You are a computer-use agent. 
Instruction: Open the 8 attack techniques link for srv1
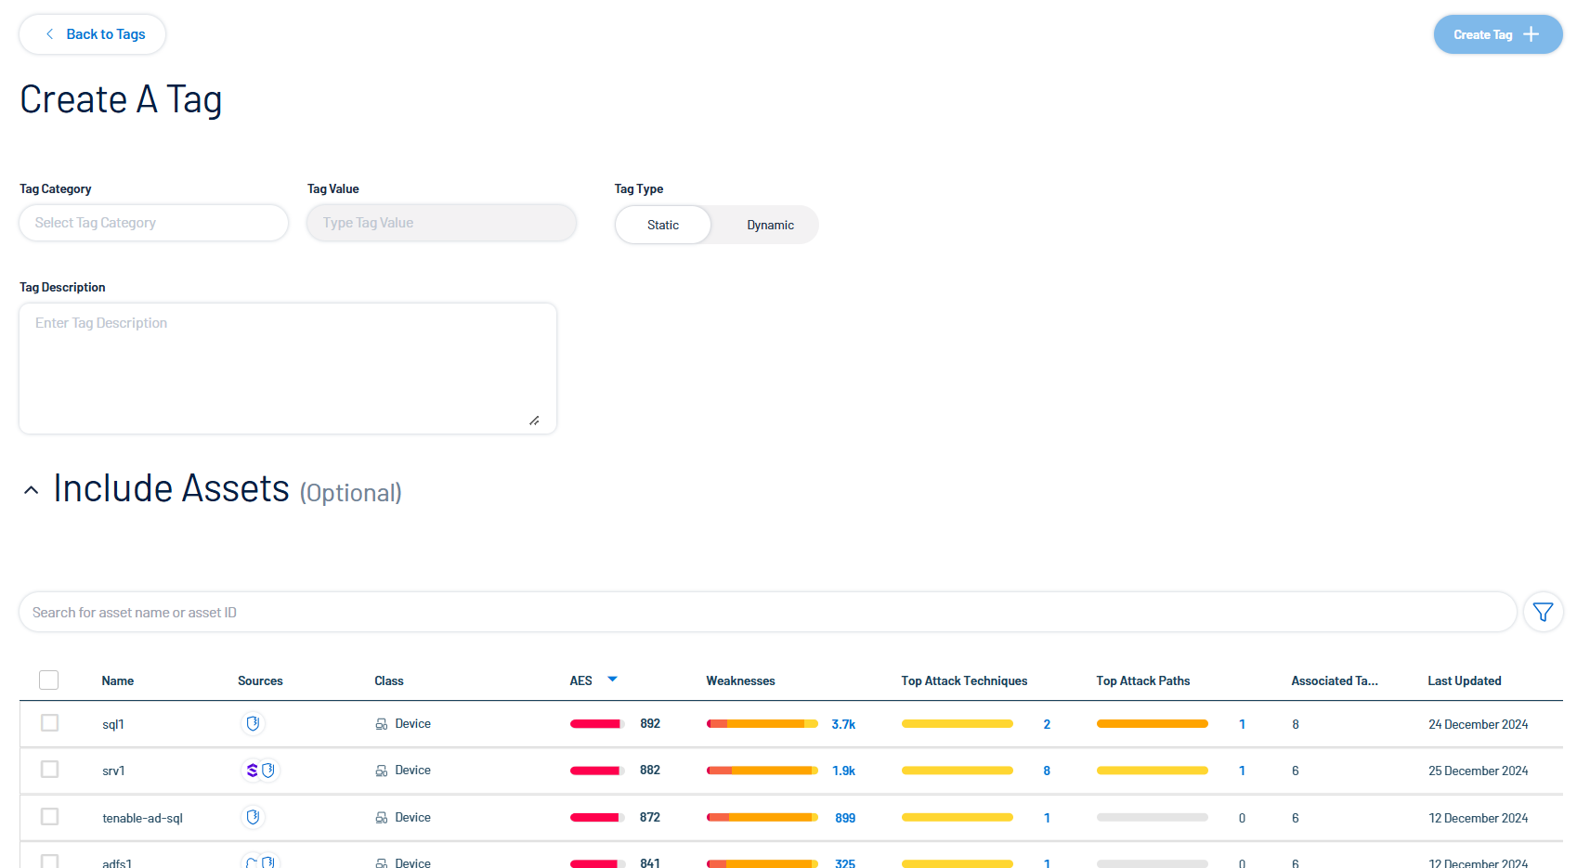click(x=1047, y=771)
